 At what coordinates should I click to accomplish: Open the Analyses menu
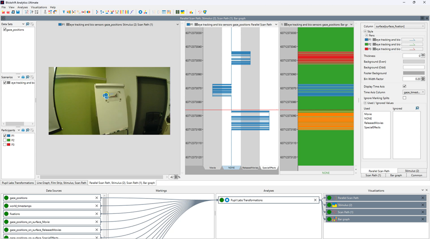23,7
